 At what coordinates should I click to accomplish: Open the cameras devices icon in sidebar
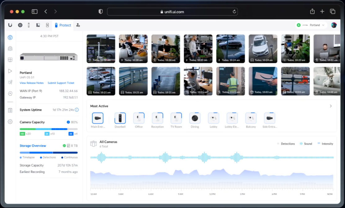(x=10, y=49)
